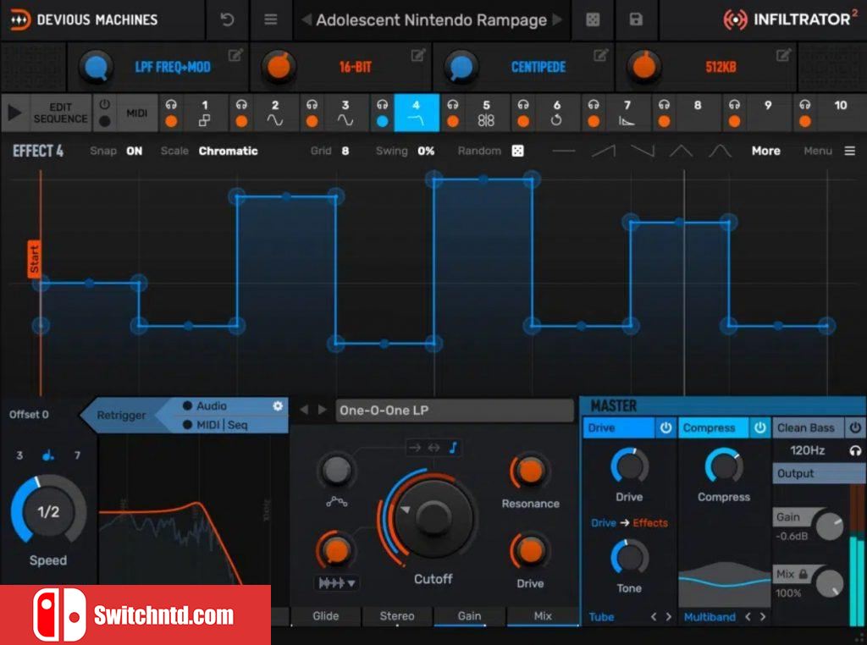Select the ramp up shape preset

(x=603, y=151)
